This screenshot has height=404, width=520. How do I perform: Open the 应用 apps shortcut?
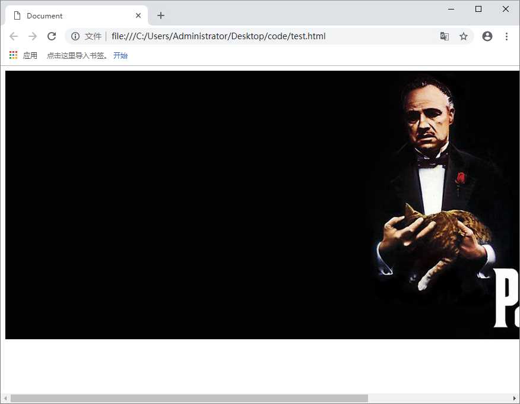coord(23,55)
